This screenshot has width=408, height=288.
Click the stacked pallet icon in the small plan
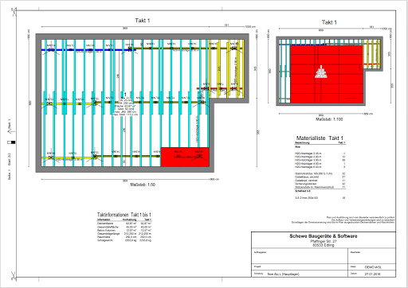321,72
